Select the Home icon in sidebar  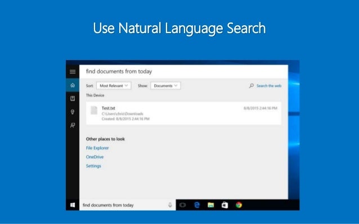pos(73,85)
